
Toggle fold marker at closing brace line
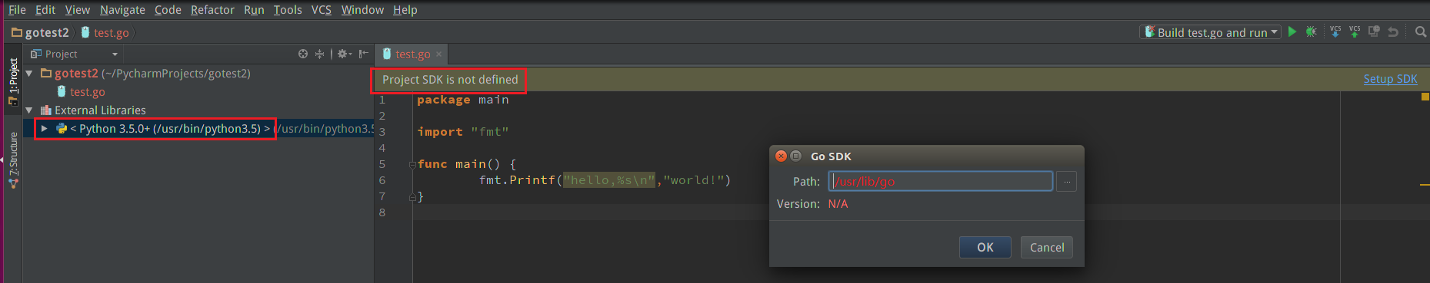tap(412, 197)
